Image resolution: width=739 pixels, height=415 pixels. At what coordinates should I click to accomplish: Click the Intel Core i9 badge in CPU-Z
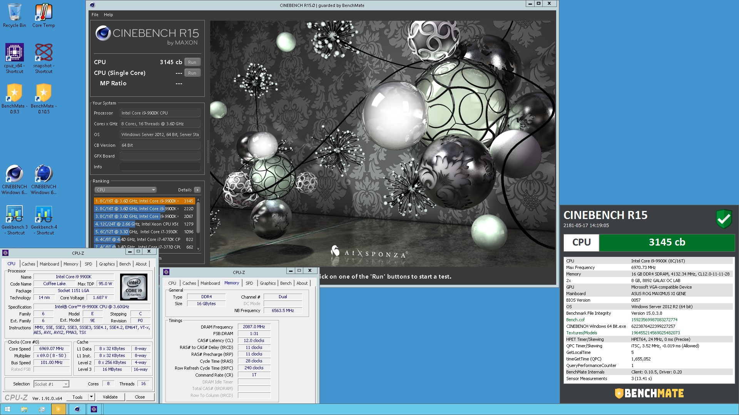pos(134,287)
